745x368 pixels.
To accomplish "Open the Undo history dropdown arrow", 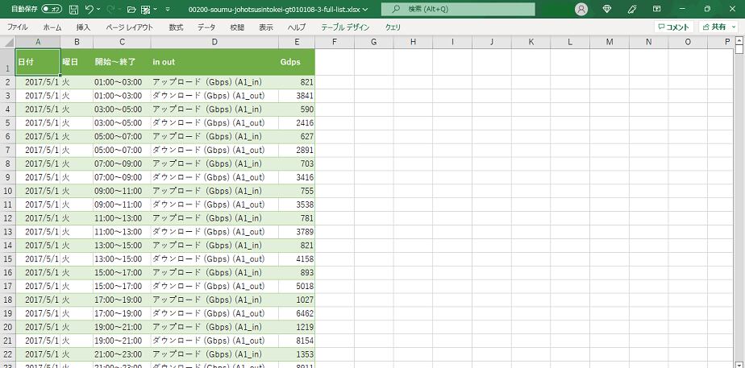I will [98, 9].
